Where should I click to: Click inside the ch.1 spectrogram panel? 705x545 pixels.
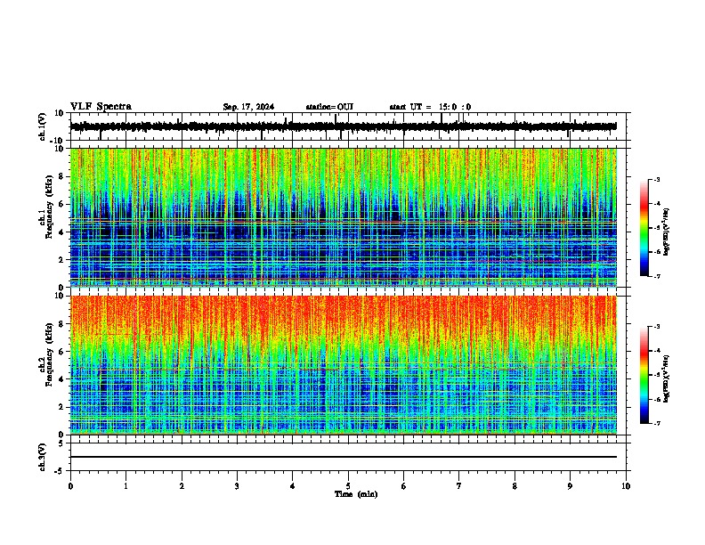pos(344,217)
